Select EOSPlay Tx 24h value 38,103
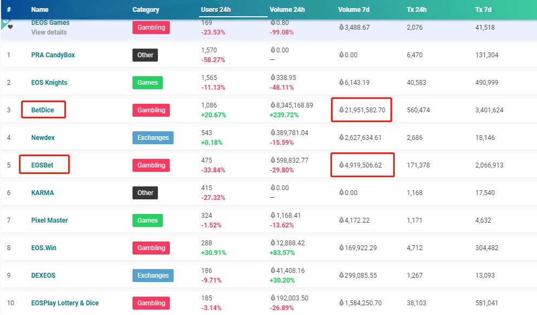 click(416, 303)
